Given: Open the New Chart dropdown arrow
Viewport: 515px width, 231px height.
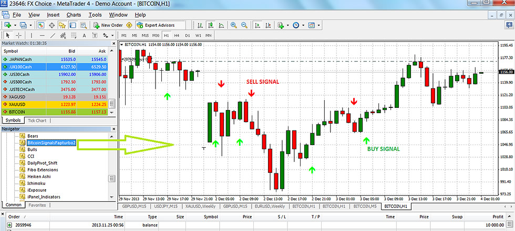Looking at the screenshot, I should [x=15, y=25].
